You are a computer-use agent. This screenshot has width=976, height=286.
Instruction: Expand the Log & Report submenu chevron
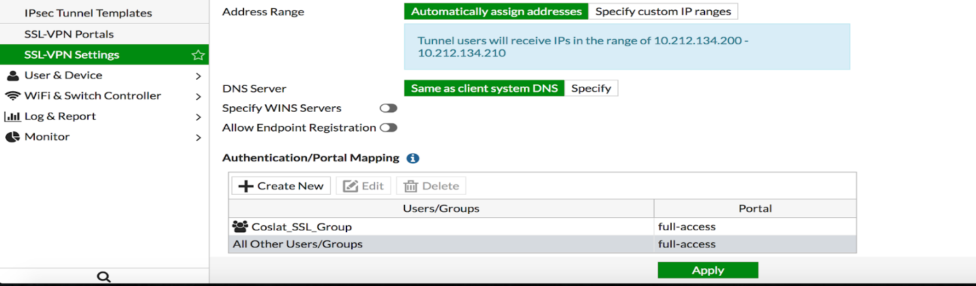[x=198, y=116]
